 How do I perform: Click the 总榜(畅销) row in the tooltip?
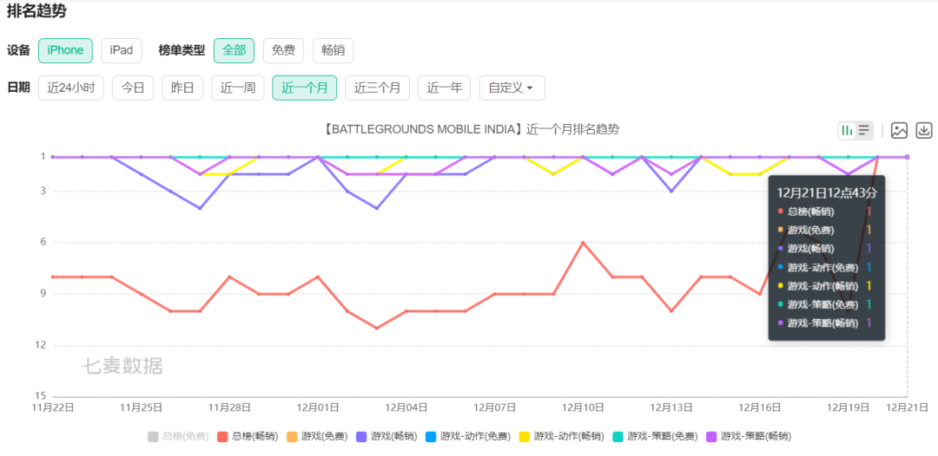point(826,212)
